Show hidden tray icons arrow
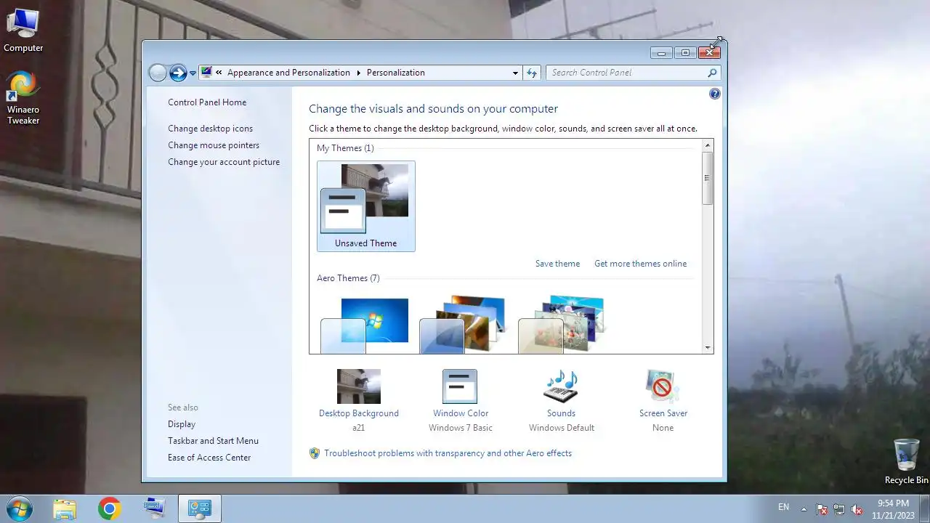930x523 pixels. [804, 509]
